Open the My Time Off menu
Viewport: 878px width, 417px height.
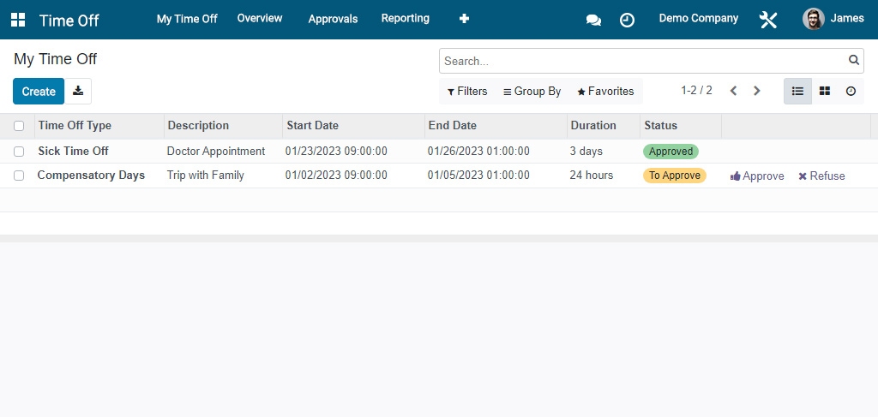click(187, 19)
